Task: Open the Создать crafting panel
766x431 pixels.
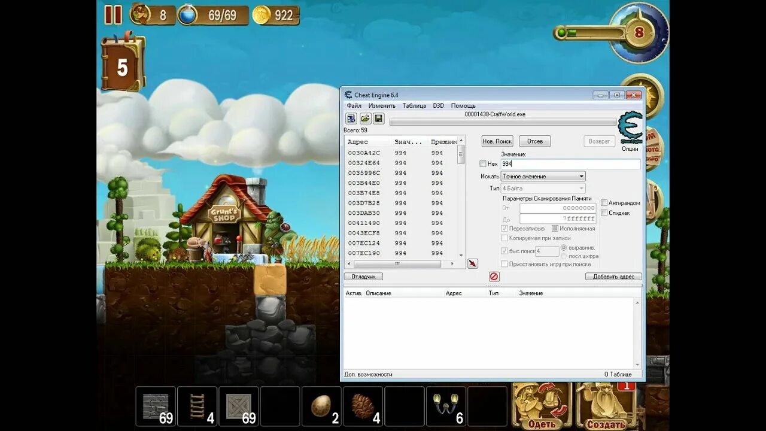Action: (606, 406)
